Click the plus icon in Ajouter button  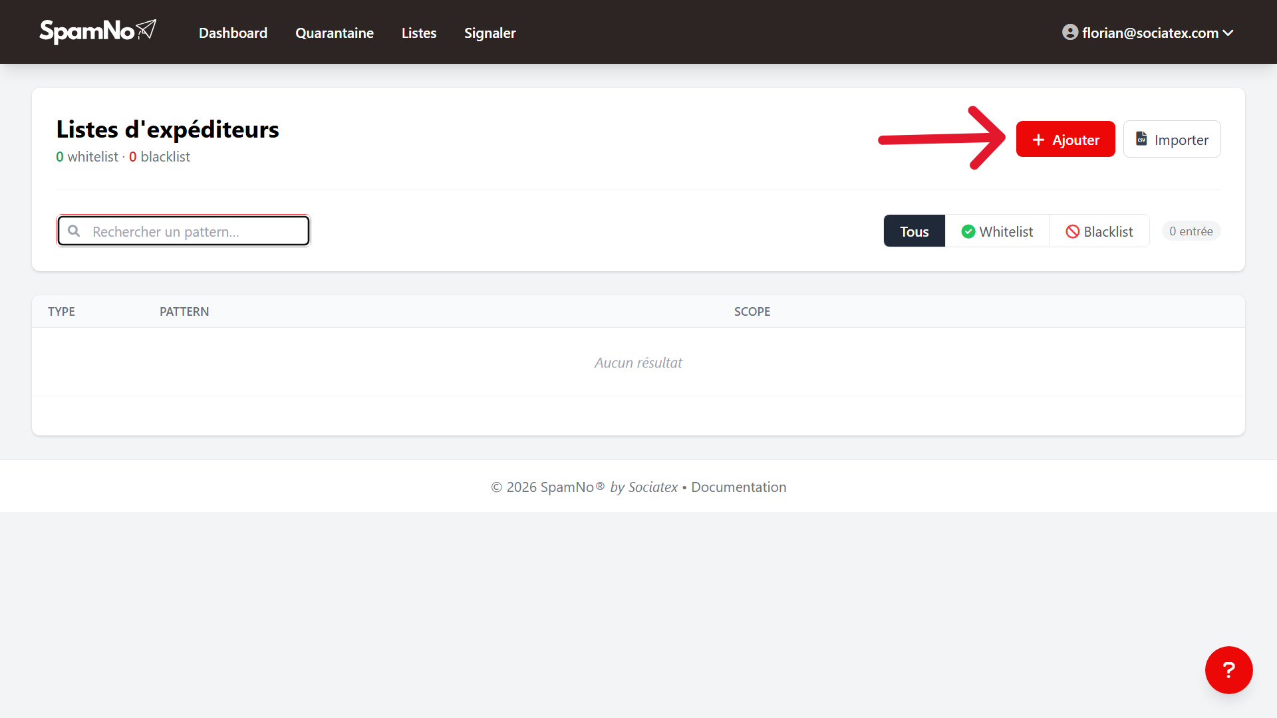point(1038,140)
